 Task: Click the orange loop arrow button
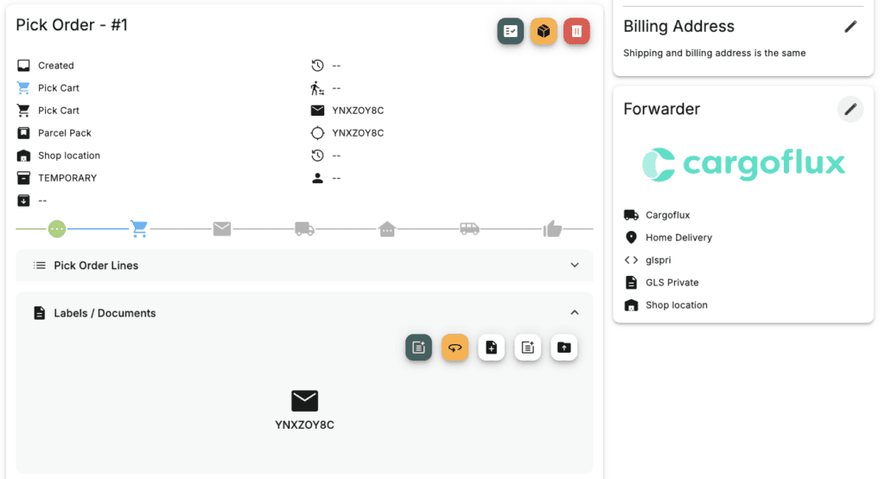[x=455, y=348]
